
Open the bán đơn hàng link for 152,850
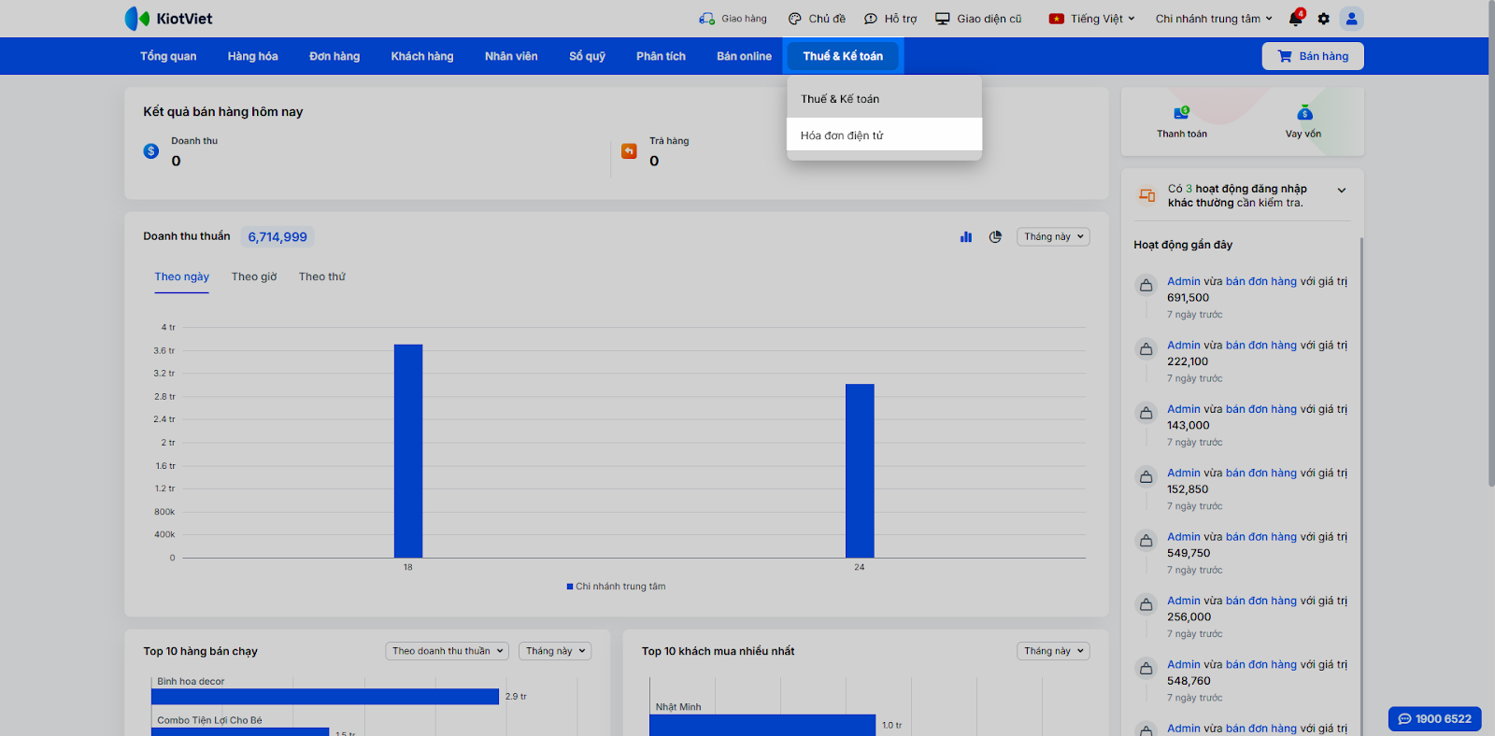(1261, 473)
